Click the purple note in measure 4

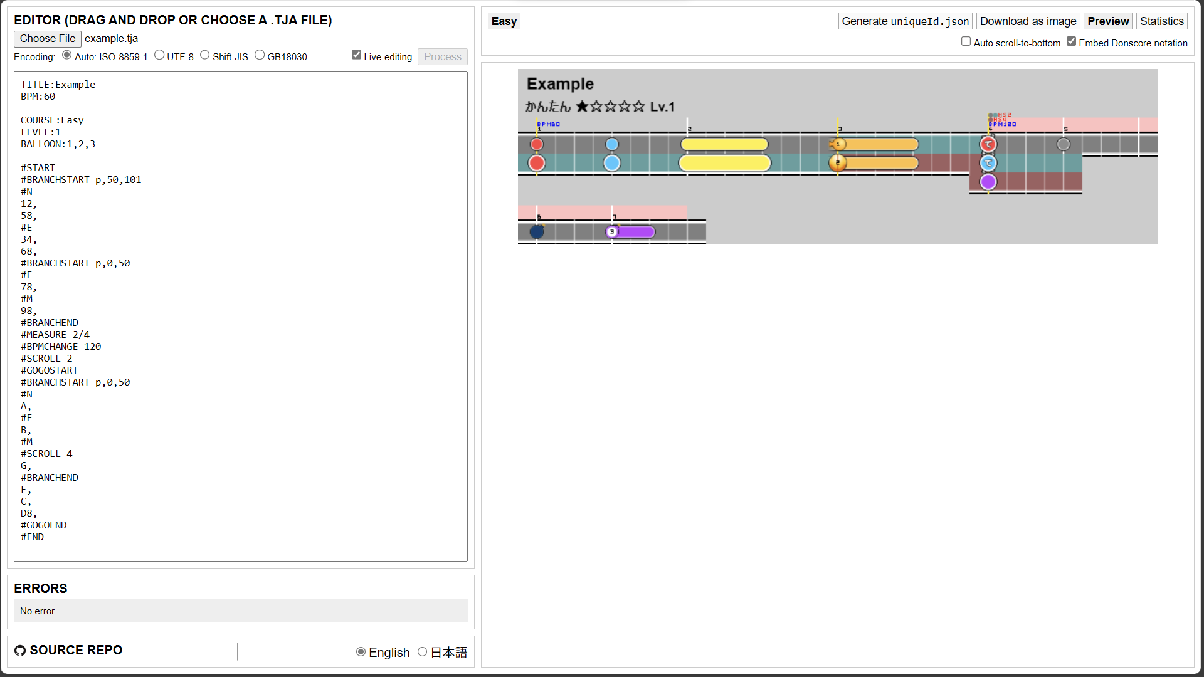[x=988, y=182]
